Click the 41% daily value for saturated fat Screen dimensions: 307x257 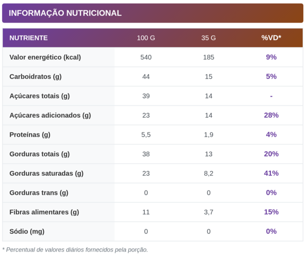coord(271,173)
